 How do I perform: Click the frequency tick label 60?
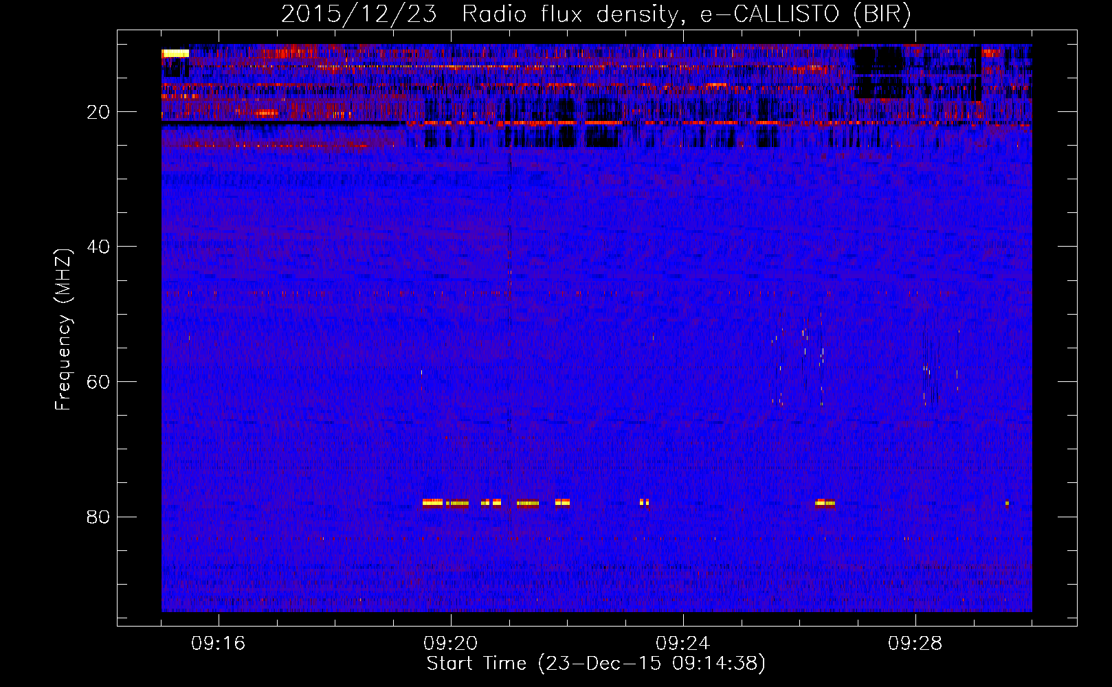pos(99,382)
